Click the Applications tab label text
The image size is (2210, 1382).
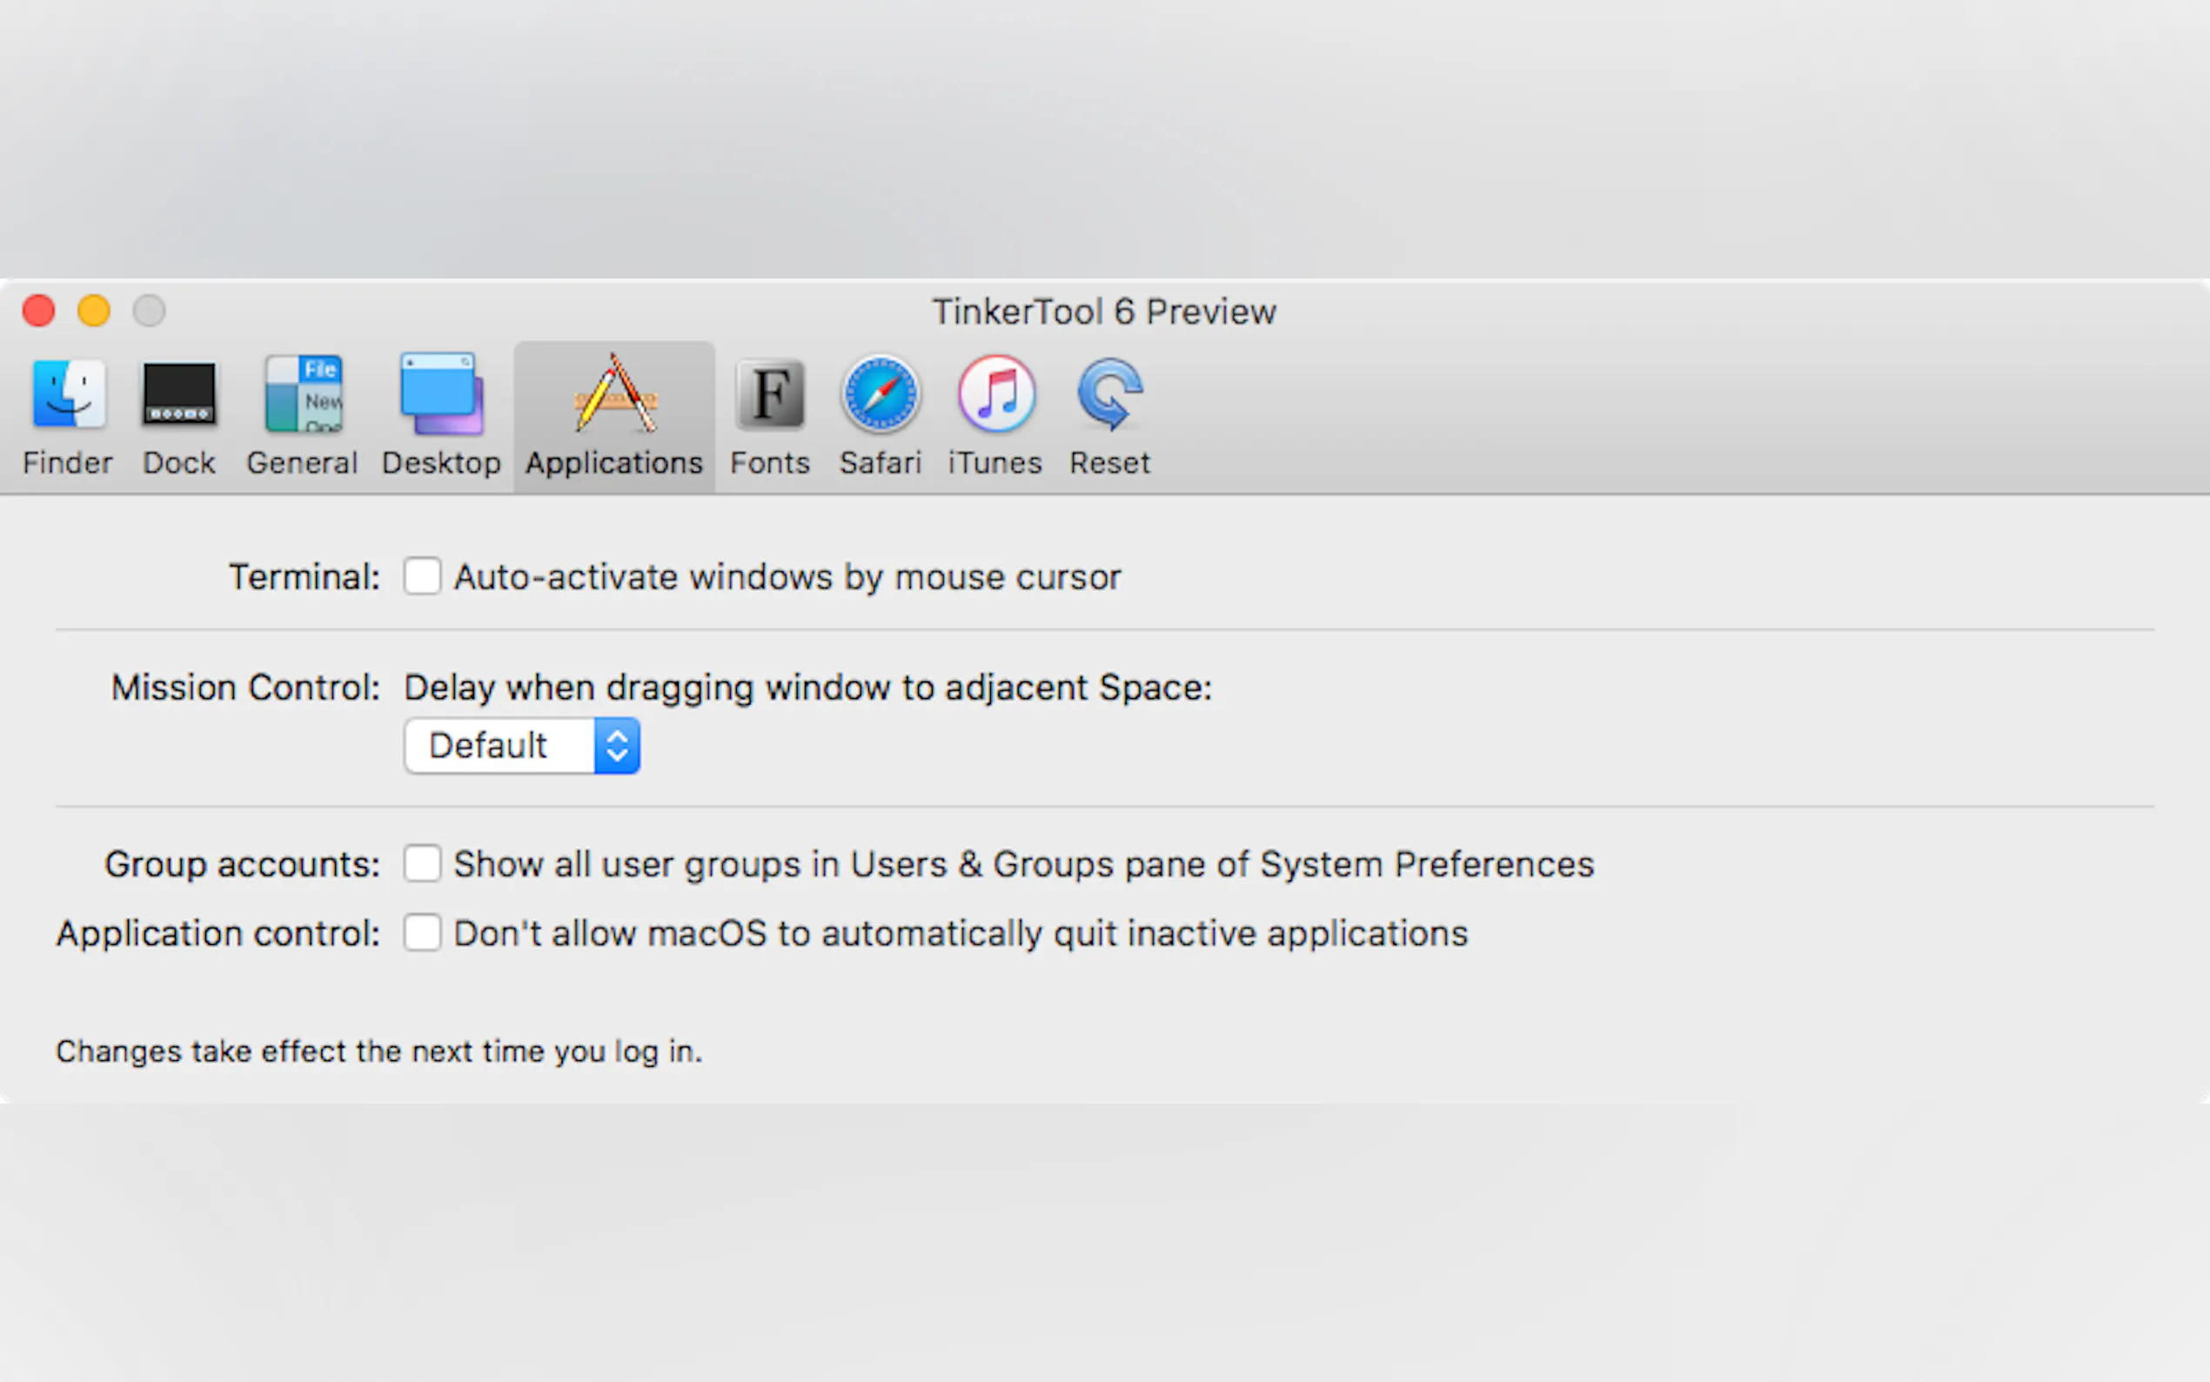point(614,463)
